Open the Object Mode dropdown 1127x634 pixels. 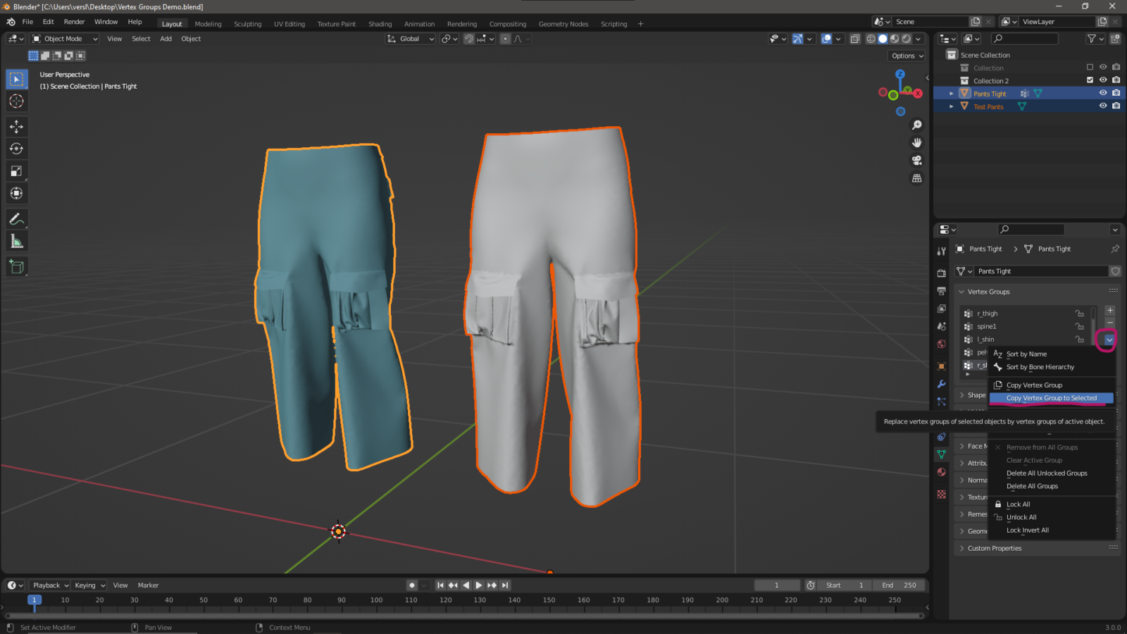63,39
